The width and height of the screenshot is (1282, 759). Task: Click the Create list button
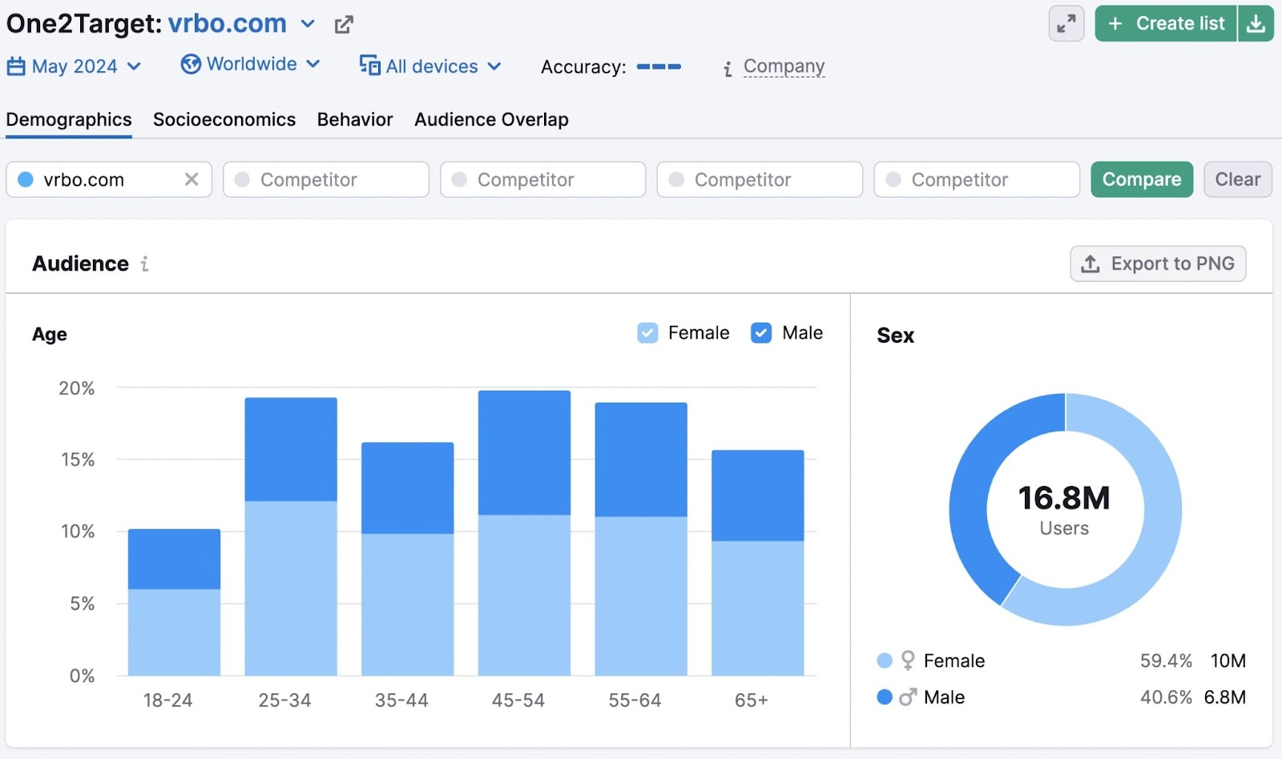[x=1166, y=24]
